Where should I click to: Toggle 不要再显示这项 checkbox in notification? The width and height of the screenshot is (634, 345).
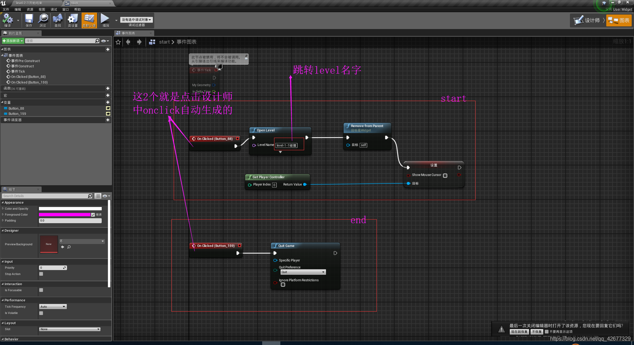(x=546, y=332)
